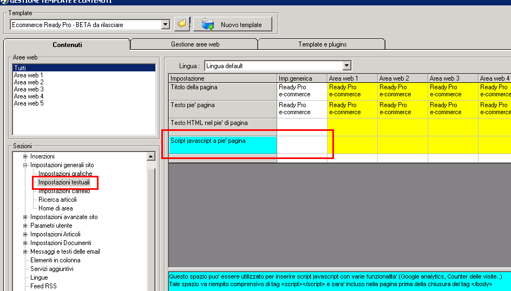Image resolution: width=511 pixels, height=291 pixels.
Task: Select Impostazioni testuali tree item
Action: coord(64,182)
